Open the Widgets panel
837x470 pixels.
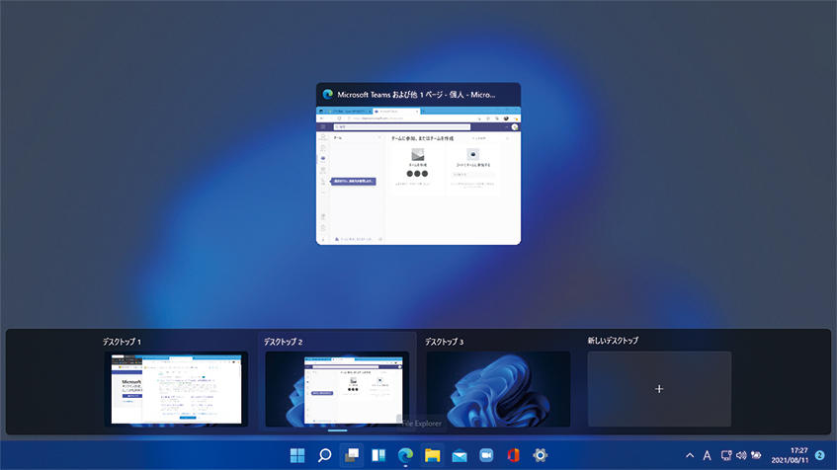tap(378, 455)
